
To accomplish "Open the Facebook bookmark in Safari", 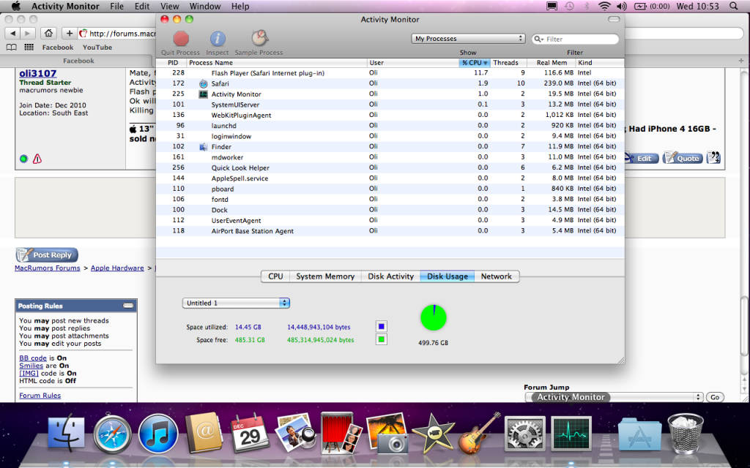I will coord(57,48).
